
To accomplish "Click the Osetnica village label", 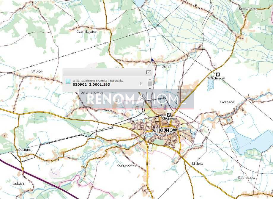I will (x=25, y=150).
